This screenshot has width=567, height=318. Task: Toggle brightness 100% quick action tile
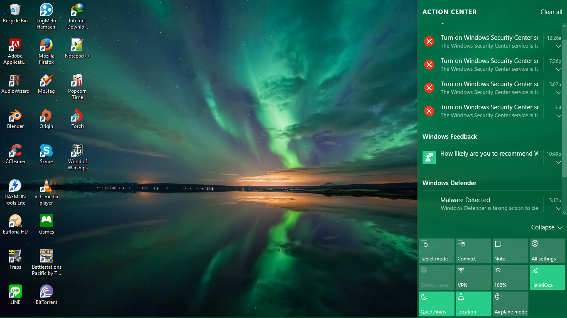point(511,277)
